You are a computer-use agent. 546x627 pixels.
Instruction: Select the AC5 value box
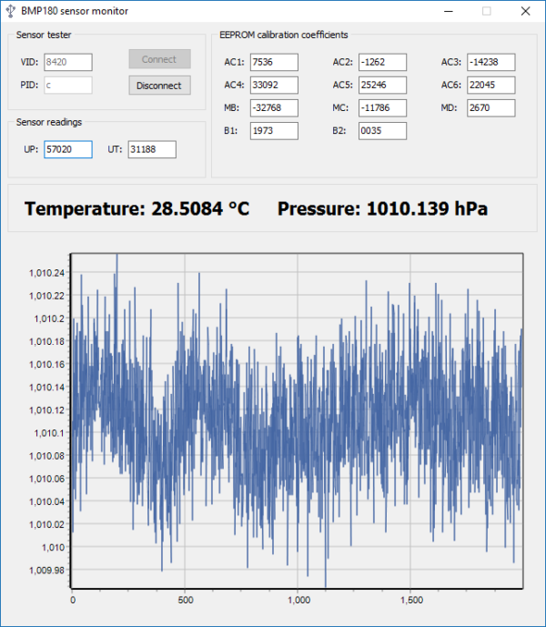pyautogui.click(x=382, y=86)
